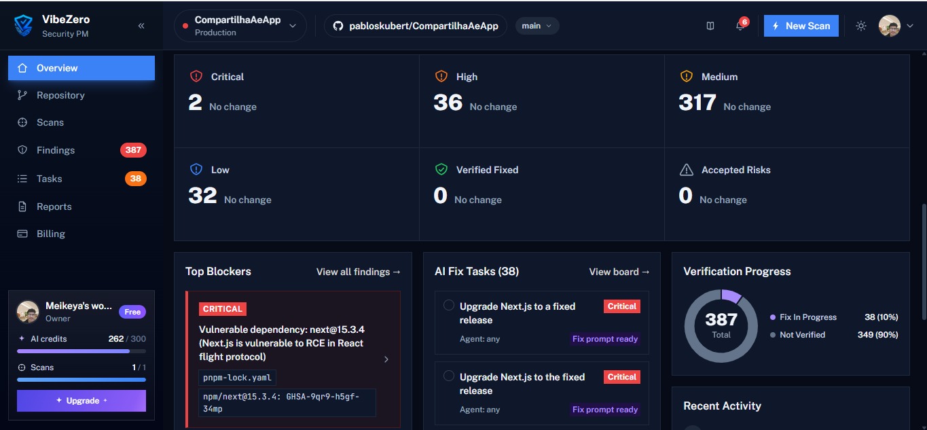The image size is (927, 430).
Task: Toggle light theme with sun icon
Action: [x=861, y=26]
